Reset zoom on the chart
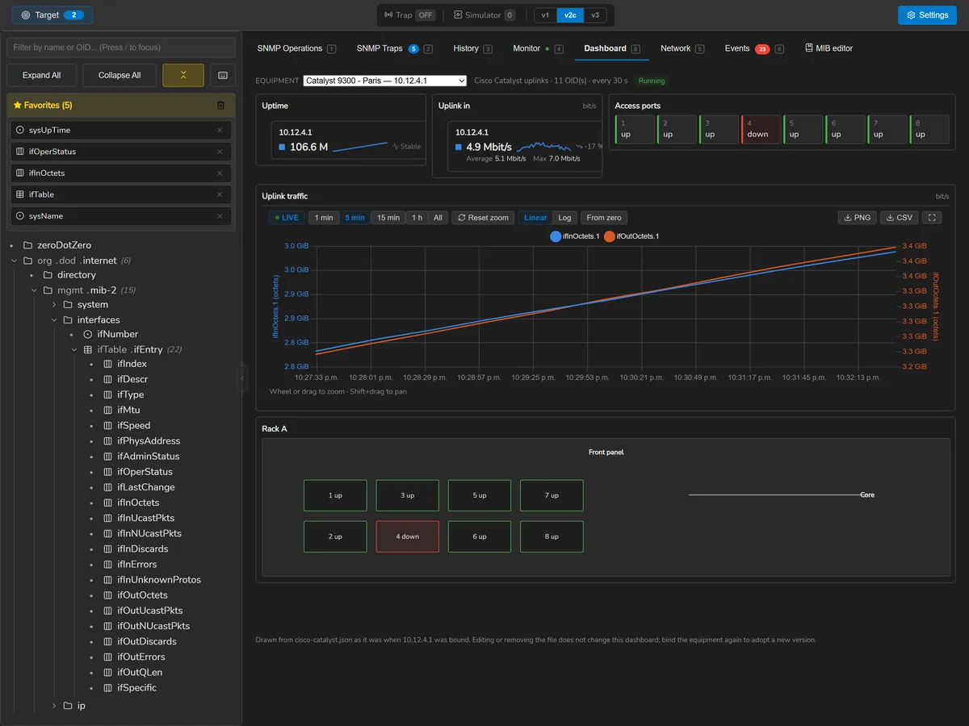Screen dimensions: 969x726 tap(483, 218)
